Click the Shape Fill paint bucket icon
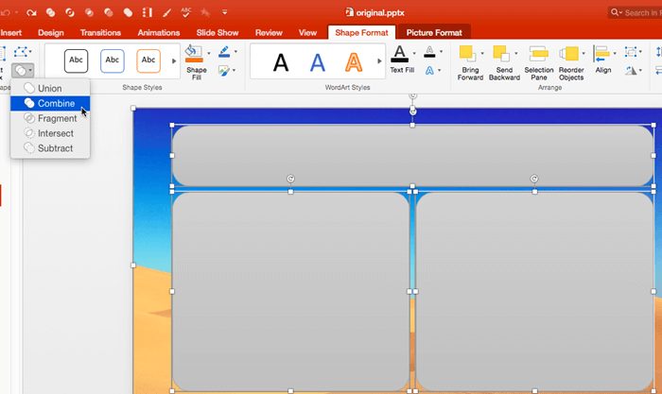The height and width of the screenshot is (394, 662). (194, 55)
